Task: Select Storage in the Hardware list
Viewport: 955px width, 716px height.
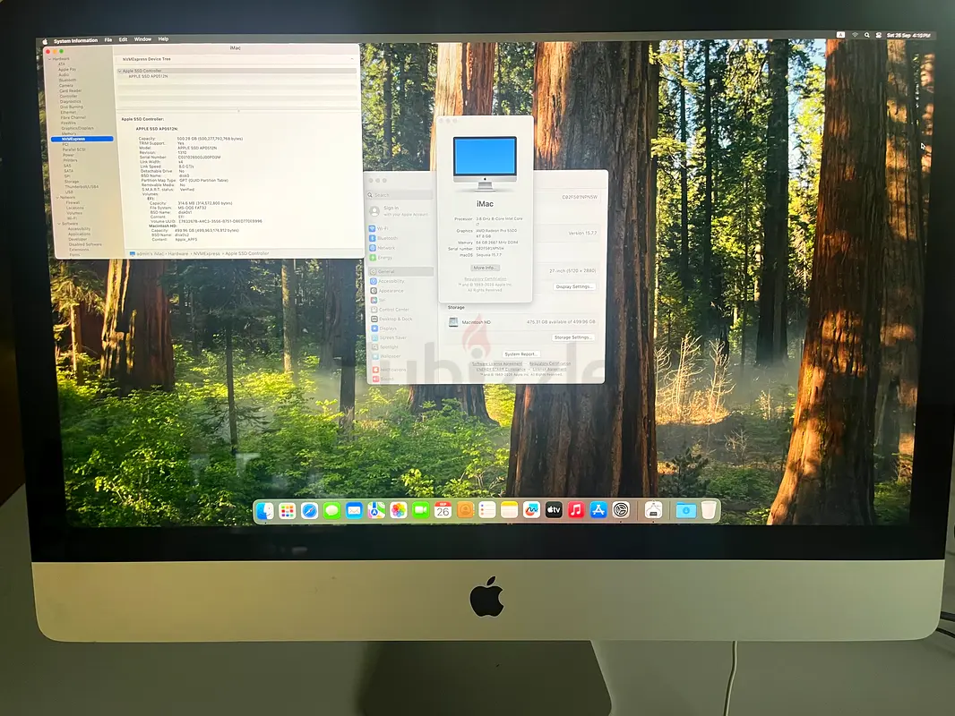Action: 72,182
